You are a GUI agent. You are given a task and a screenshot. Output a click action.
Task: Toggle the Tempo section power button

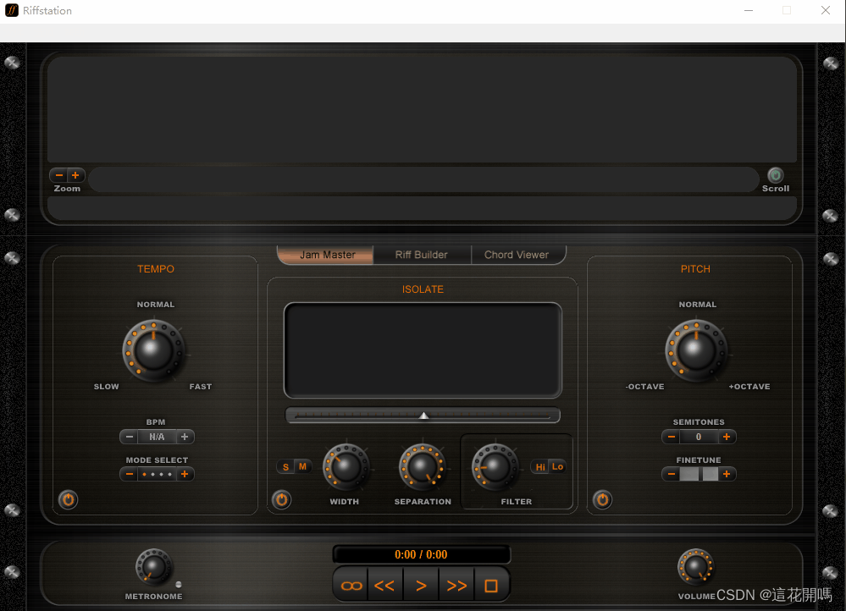tap(68, 500)
